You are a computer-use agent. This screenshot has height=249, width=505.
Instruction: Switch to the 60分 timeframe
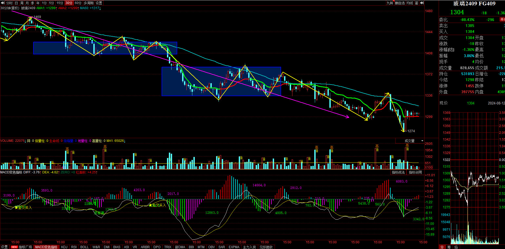pos(78,3)
